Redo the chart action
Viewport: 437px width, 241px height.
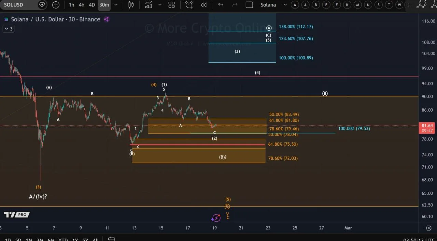click(235, 5)
